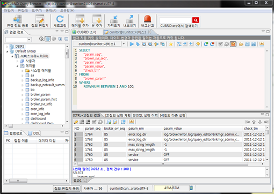Click the pencil edit icon in result toolbar
The height and width of the screenshot is (194, 274).
(76, 122)
